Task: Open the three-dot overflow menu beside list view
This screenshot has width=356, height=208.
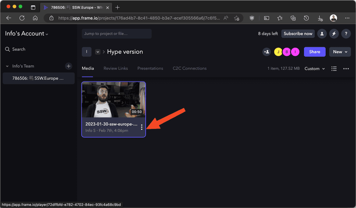Action: [x=346, y=68]
